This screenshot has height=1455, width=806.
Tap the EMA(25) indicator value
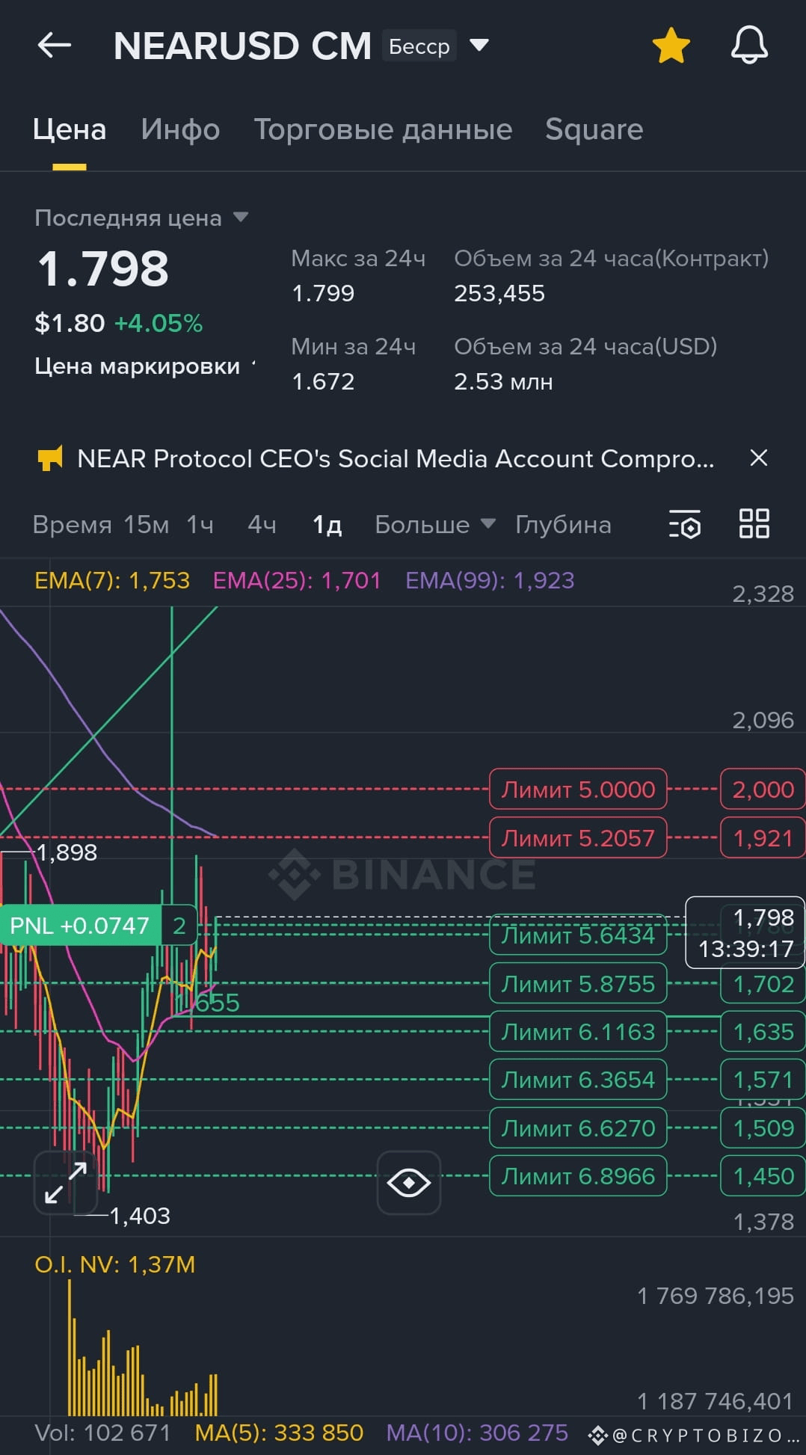[297, 580]
